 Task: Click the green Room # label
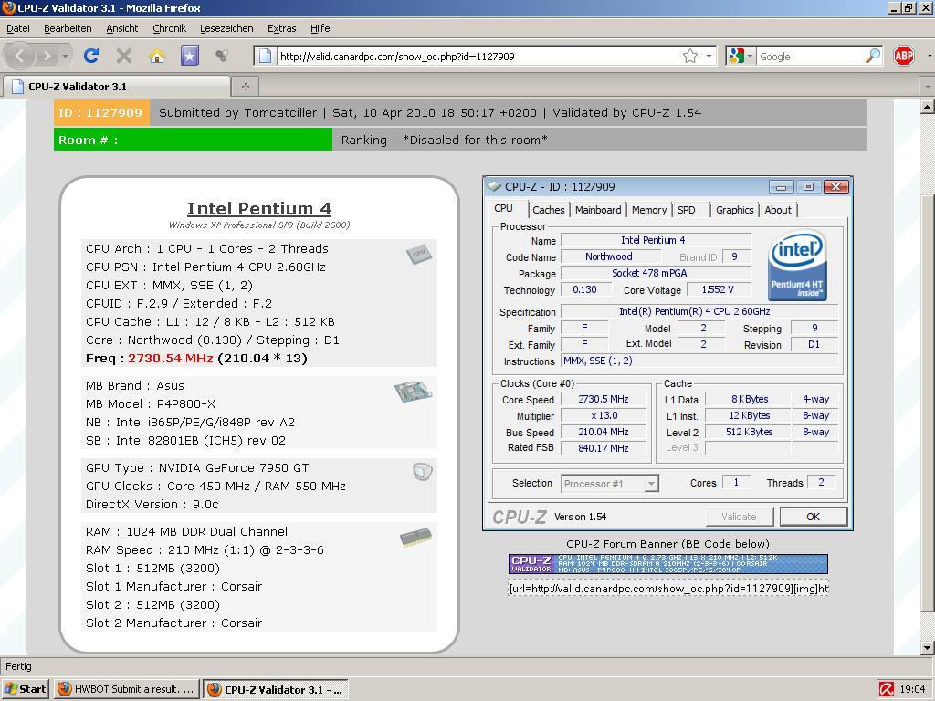point(193,140)
